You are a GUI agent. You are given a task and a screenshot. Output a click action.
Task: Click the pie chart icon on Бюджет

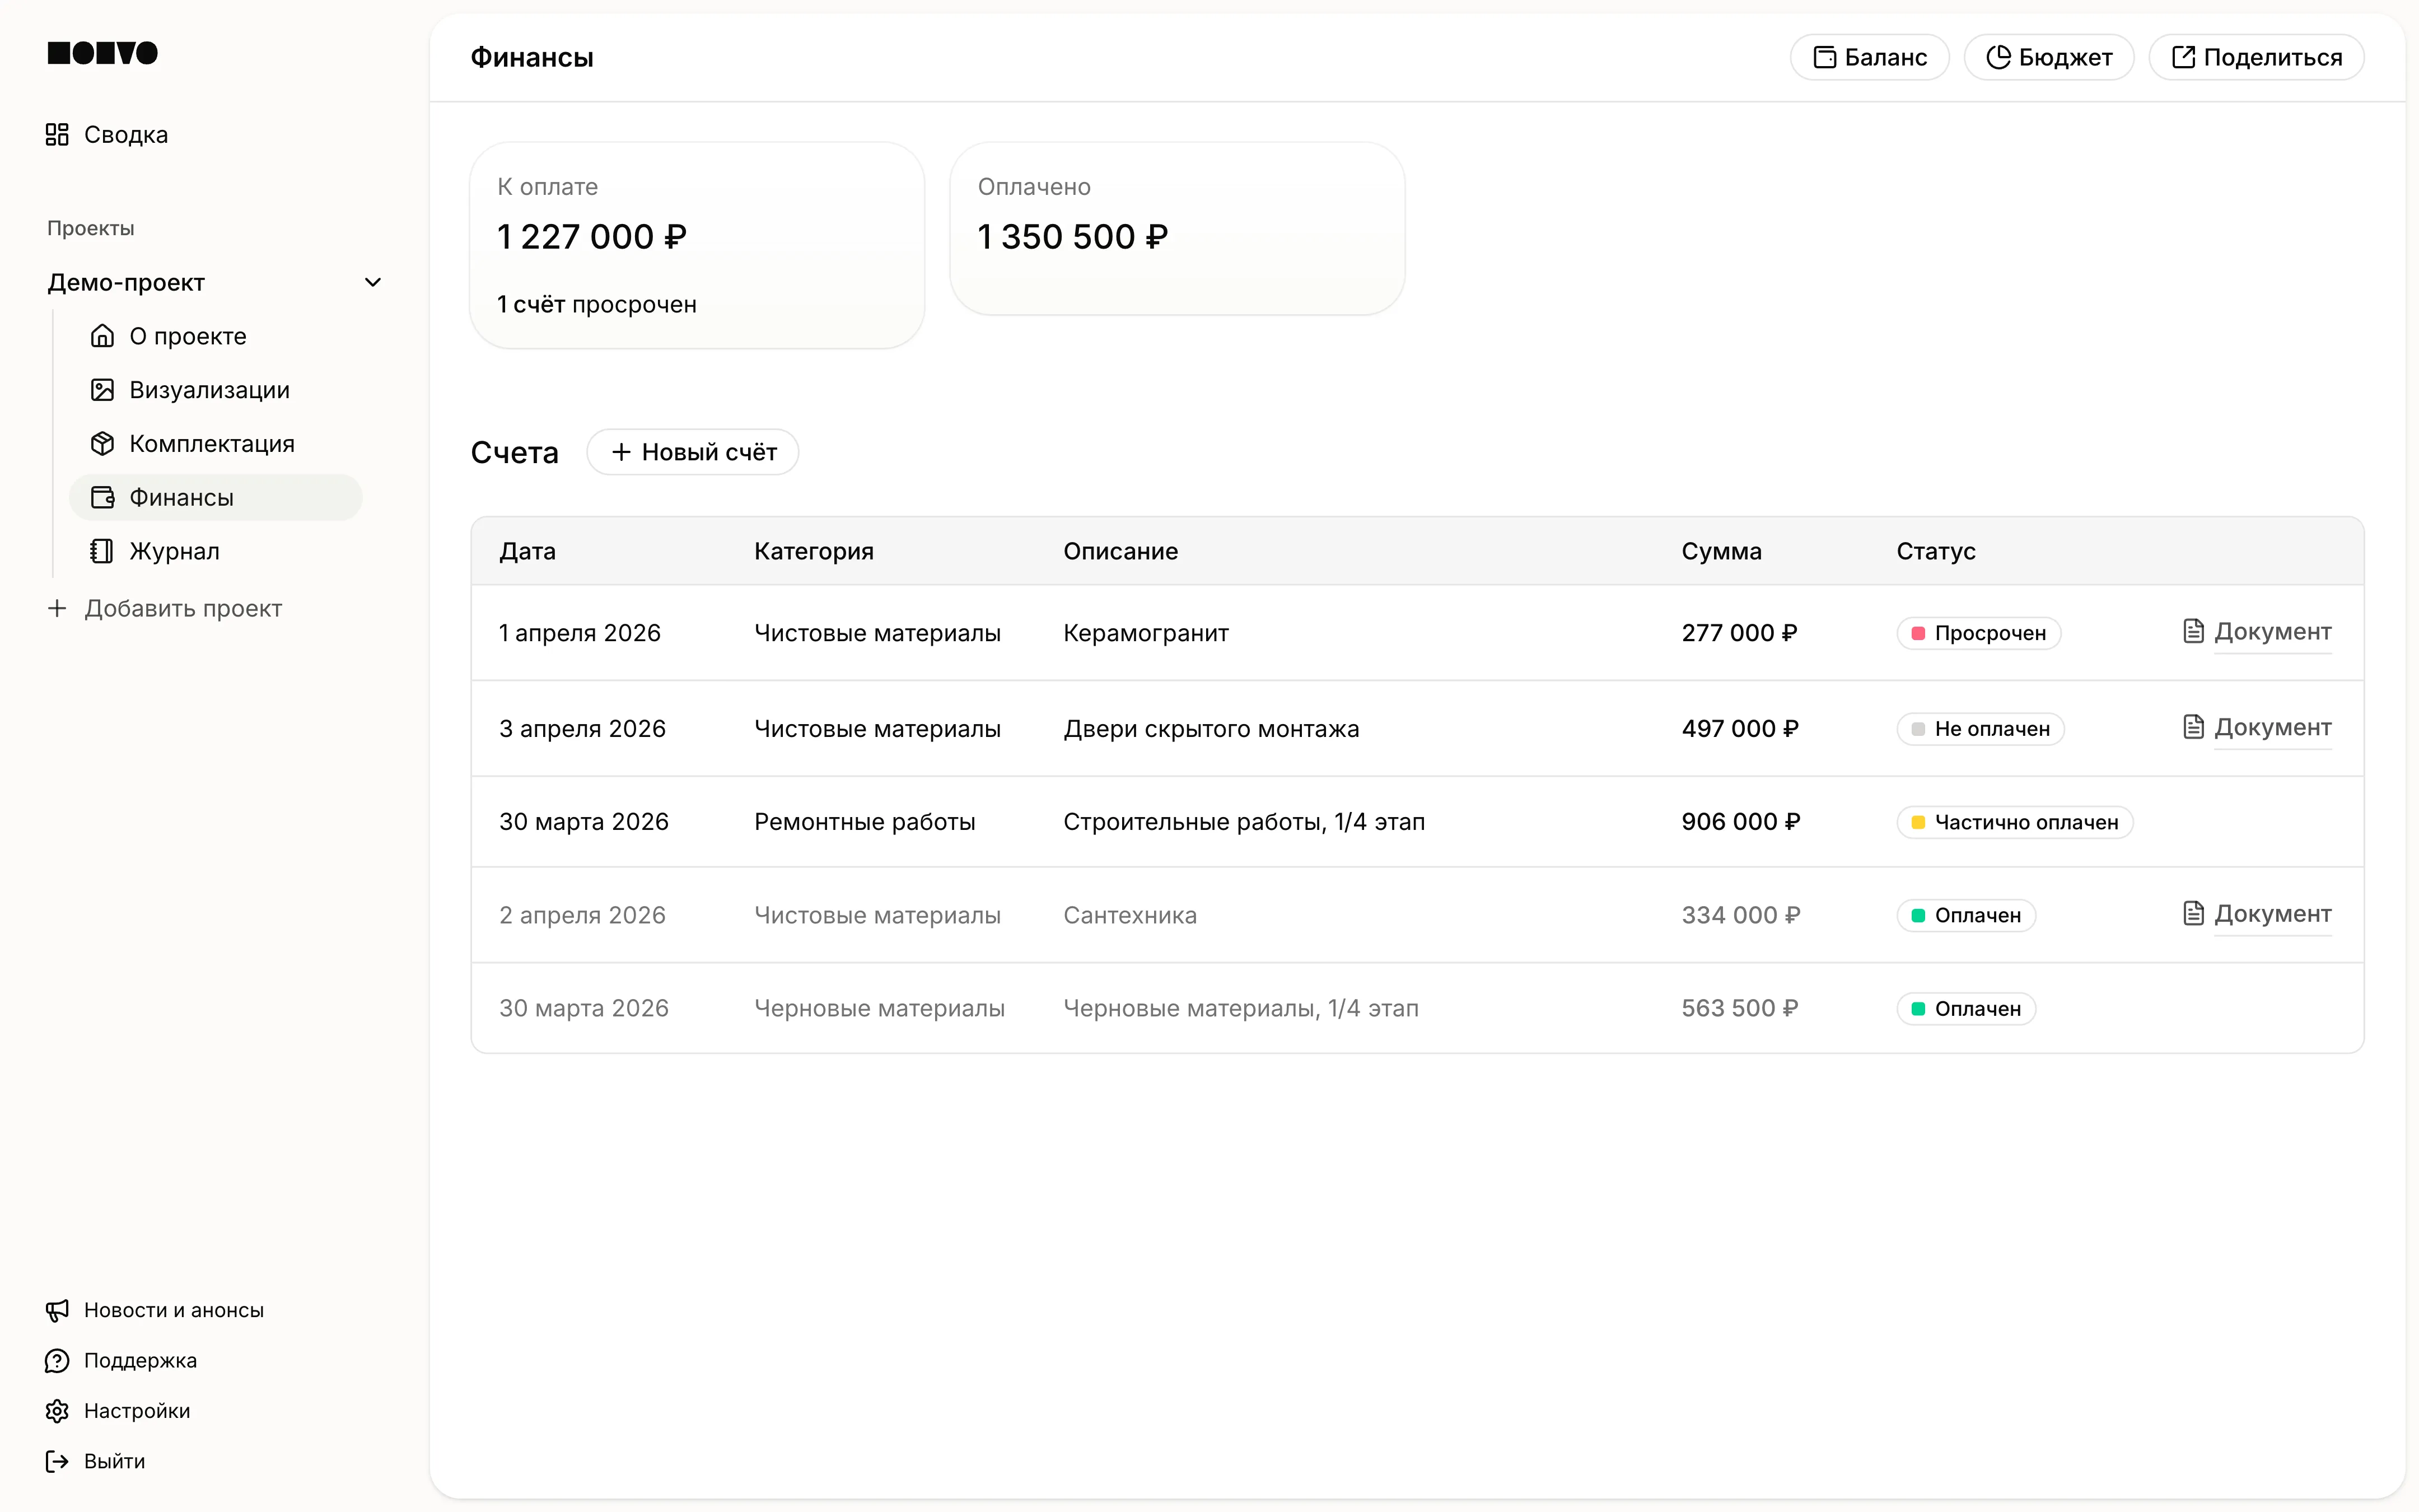(x=1998, y=57)
